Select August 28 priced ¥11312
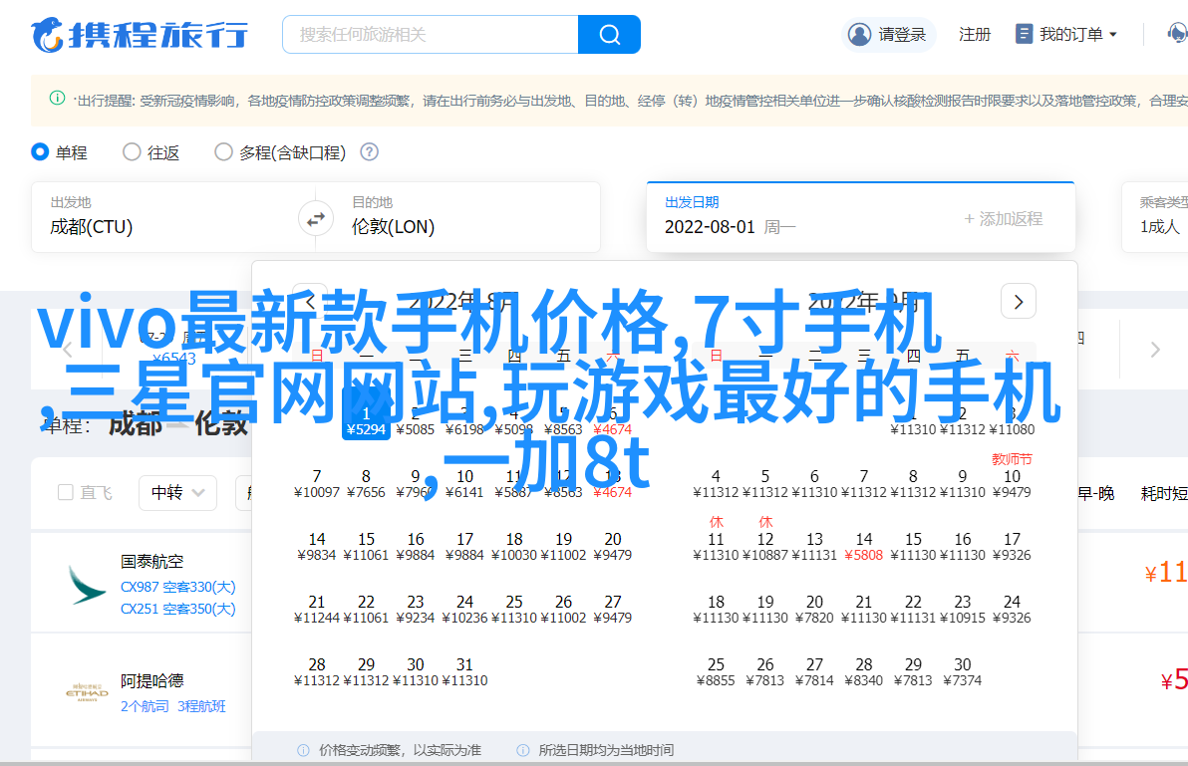The image size is (1188, 766). [x=317, y=672]
